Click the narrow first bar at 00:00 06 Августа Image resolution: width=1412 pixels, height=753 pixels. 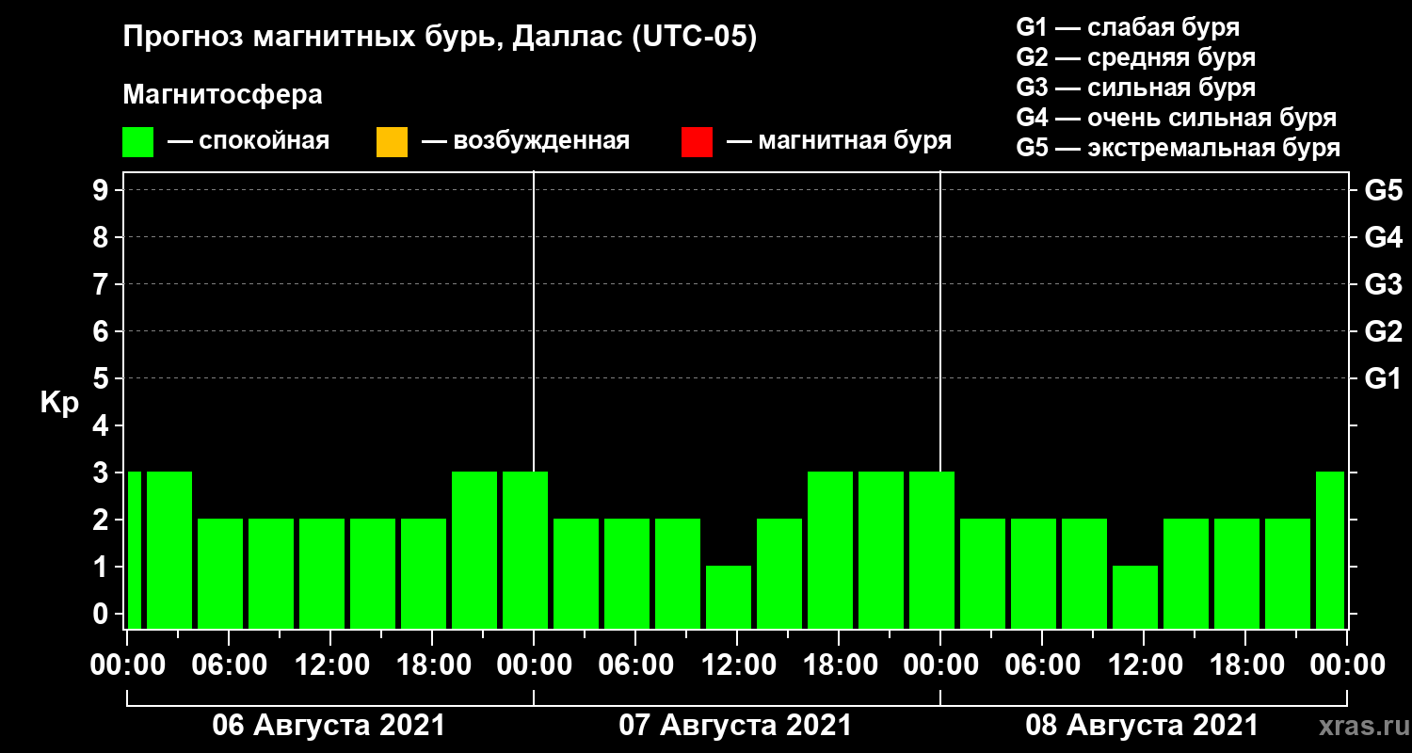click(x=134, y=550)
